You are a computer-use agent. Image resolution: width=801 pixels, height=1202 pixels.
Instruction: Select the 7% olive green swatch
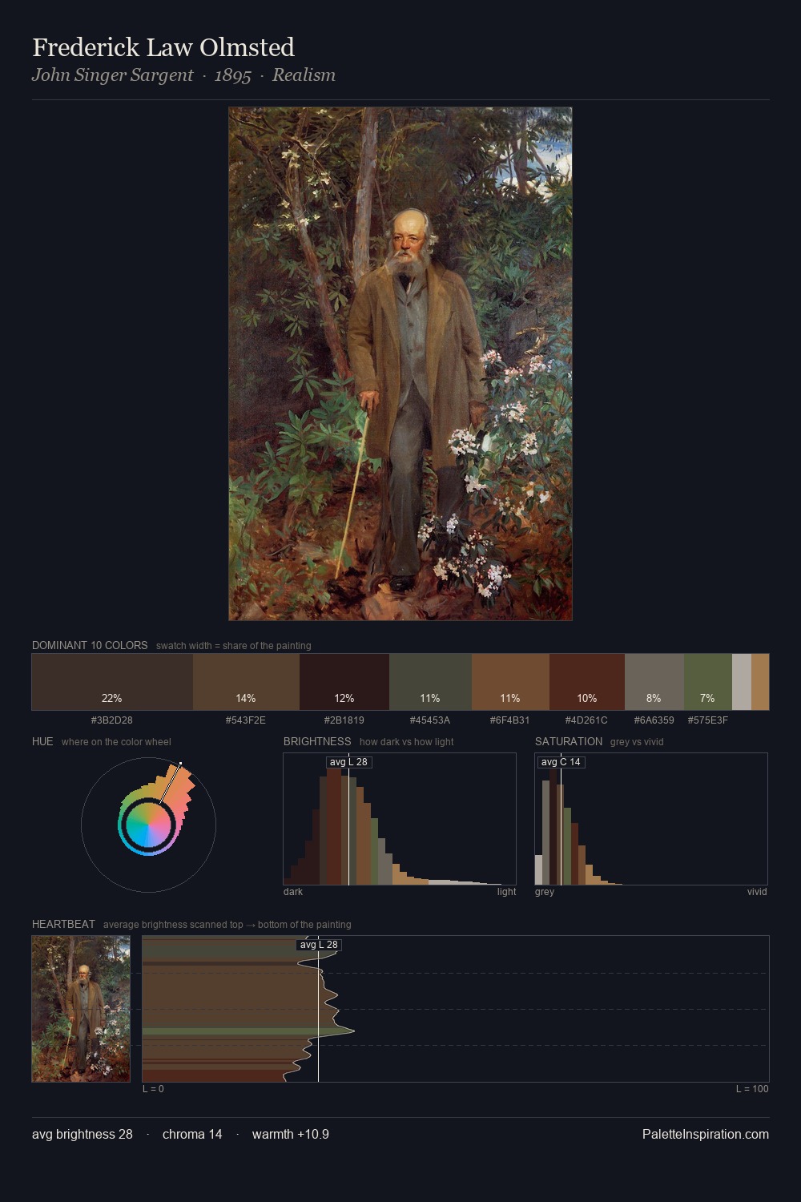[x=708, y=682]
